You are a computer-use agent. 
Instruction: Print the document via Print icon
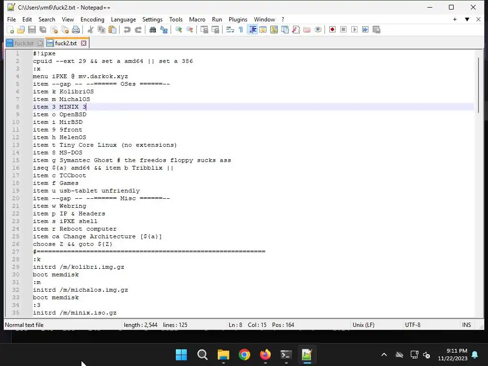pos(76,30)
